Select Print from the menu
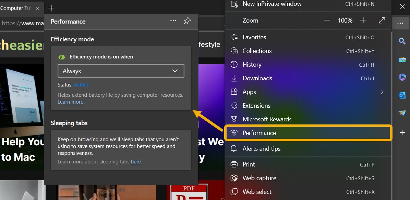Screen dimensions: 410x200 [248, 164]
